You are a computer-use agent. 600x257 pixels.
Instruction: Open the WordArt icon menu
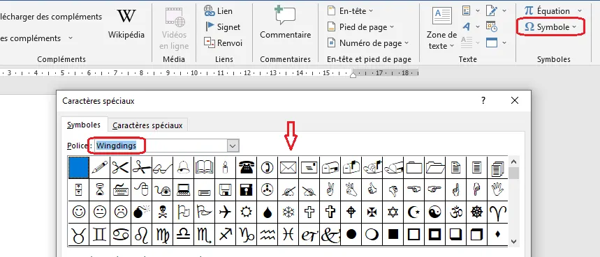point(470,26)
